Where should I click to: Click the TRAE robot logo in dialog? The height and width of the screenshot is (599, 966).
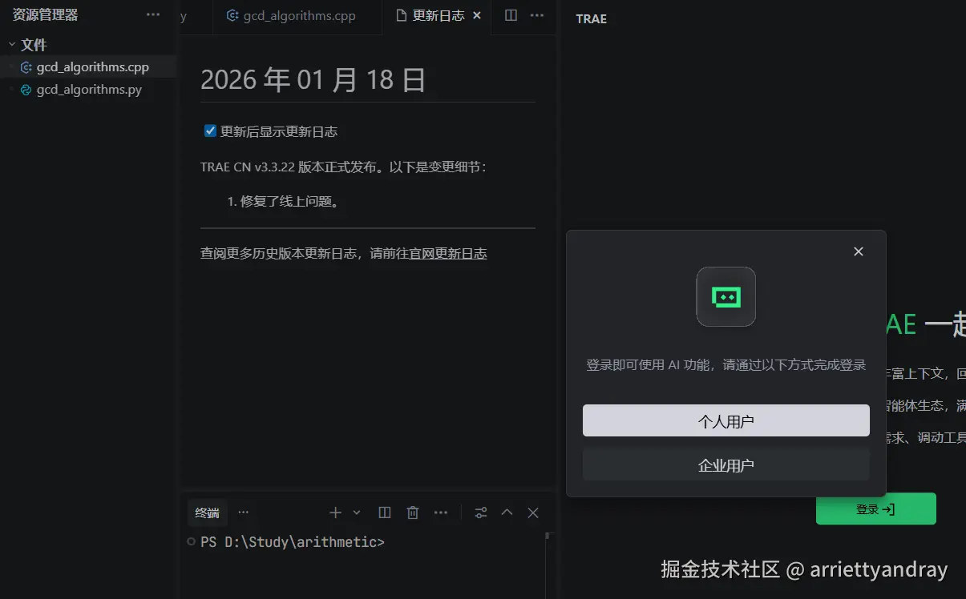(726, 296)
